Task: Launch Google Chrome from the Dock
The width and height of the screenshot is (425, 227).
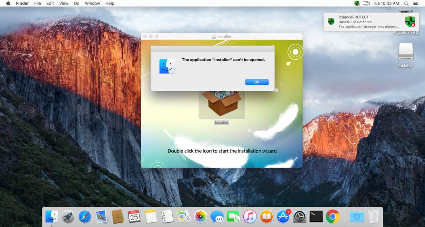Action: [333, 216]
